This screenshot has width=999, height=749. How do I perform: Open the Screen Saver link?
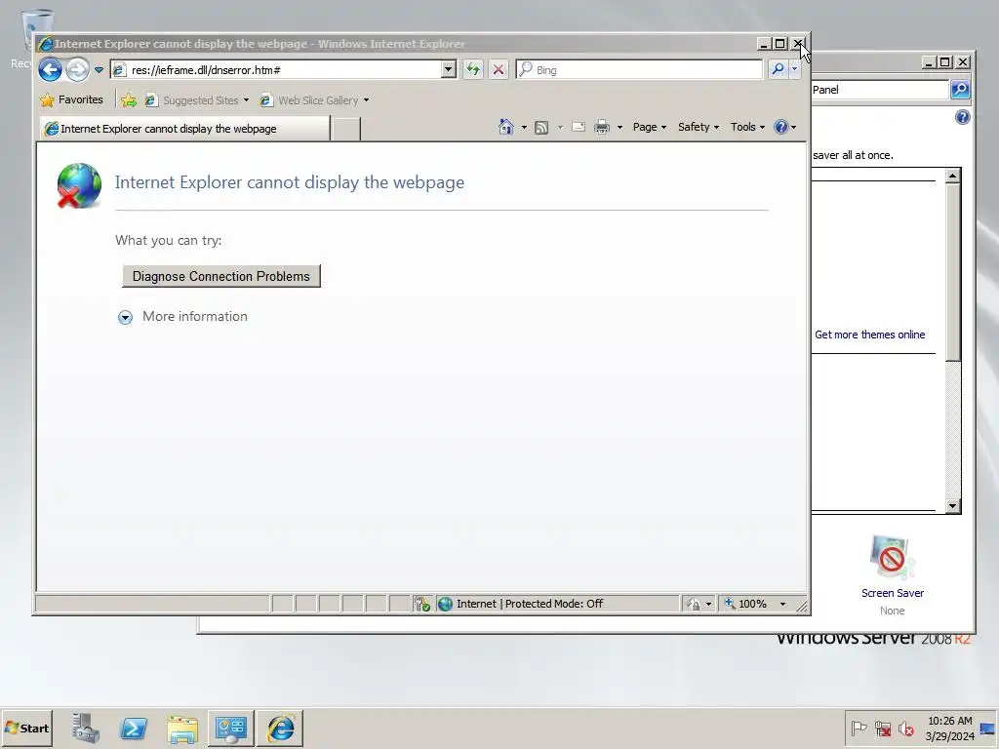coord(892,593)
